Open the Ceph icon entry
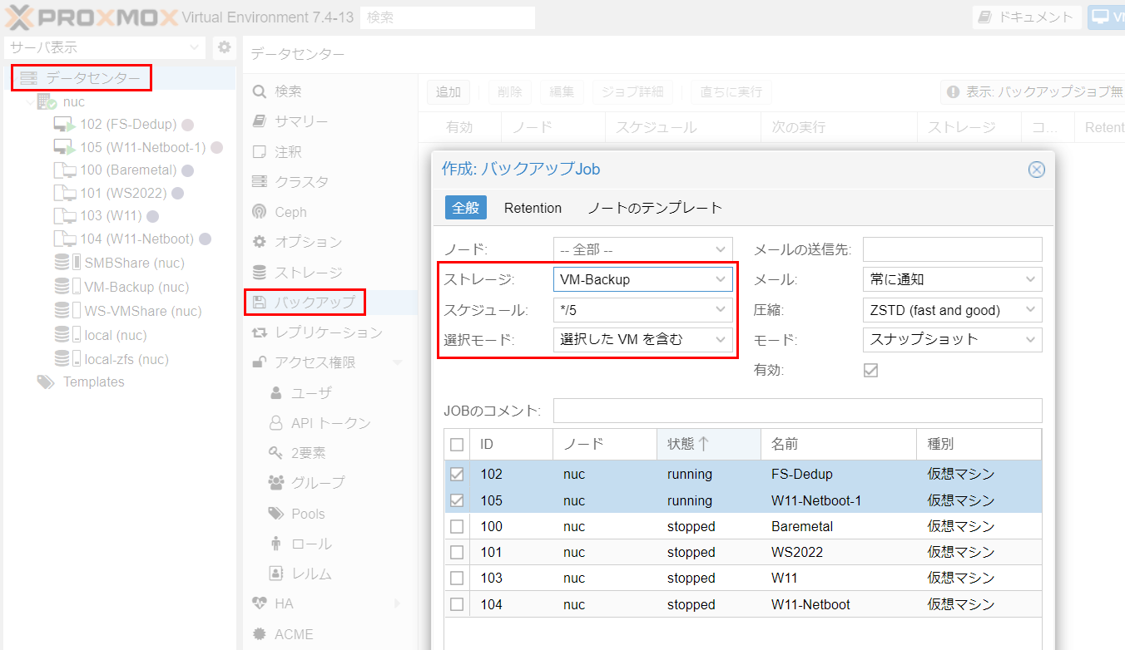Image resolution: width=1125 pixels, height=650 pixels. pos(330,212)
